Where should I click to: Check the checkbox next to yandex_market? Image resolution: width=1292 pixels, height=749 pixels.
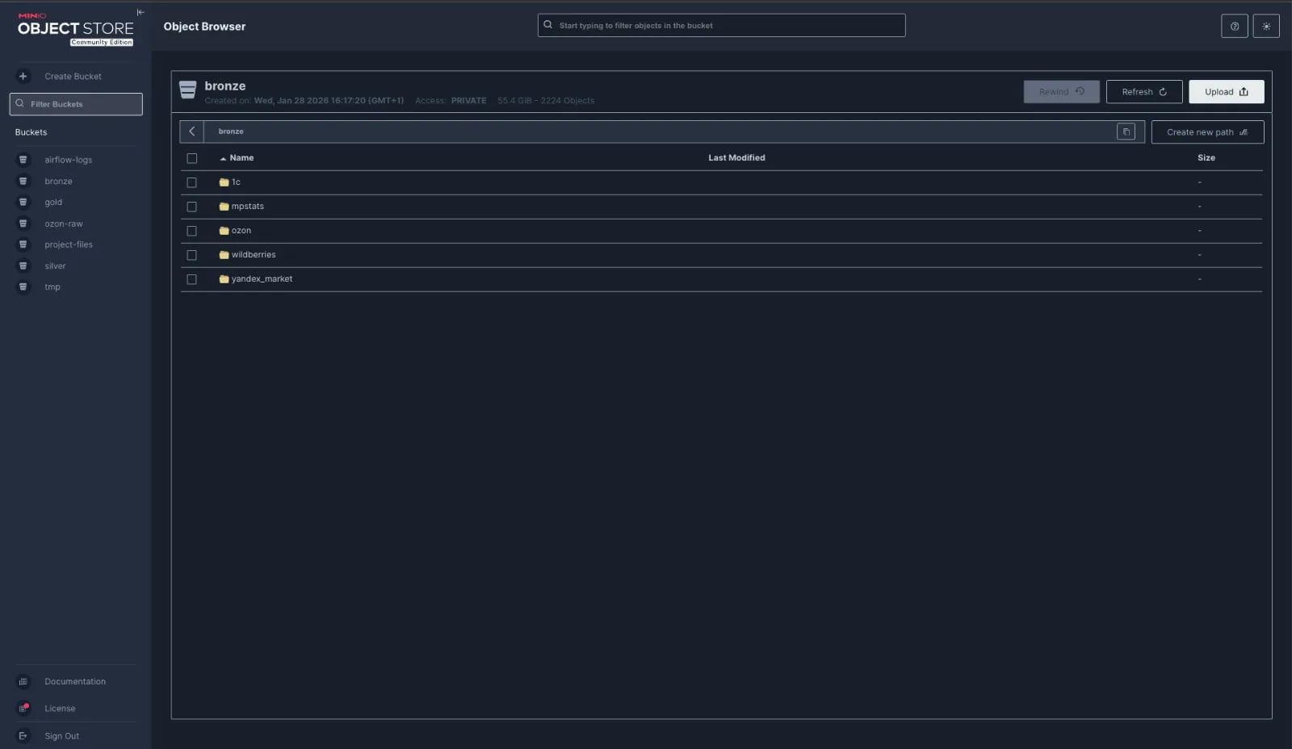(192, 279)
